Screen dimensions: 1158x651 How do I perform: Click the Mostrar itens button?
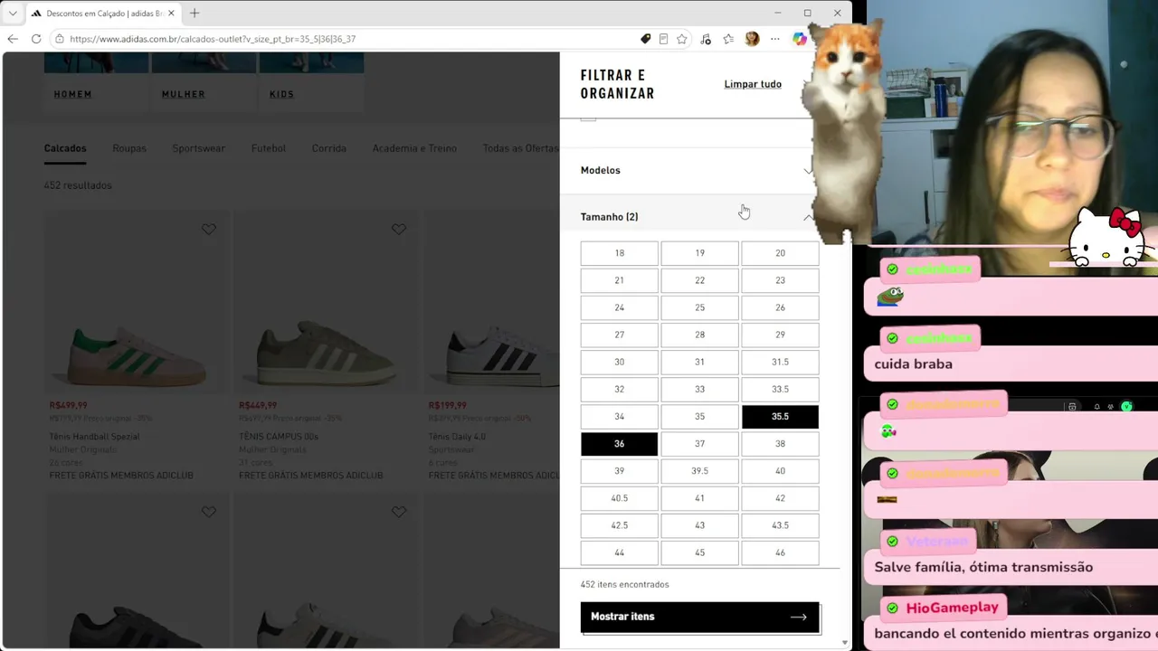pyautogui.click(x=699, y=617)
